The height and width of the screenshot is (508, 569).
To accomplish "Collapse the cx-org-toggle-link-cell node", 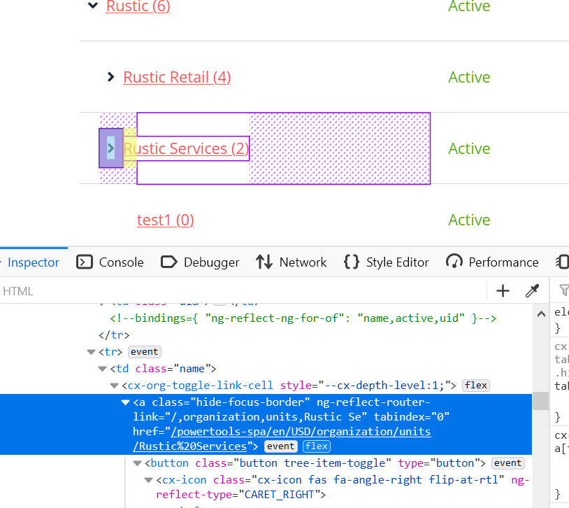I will click(115, 386).
